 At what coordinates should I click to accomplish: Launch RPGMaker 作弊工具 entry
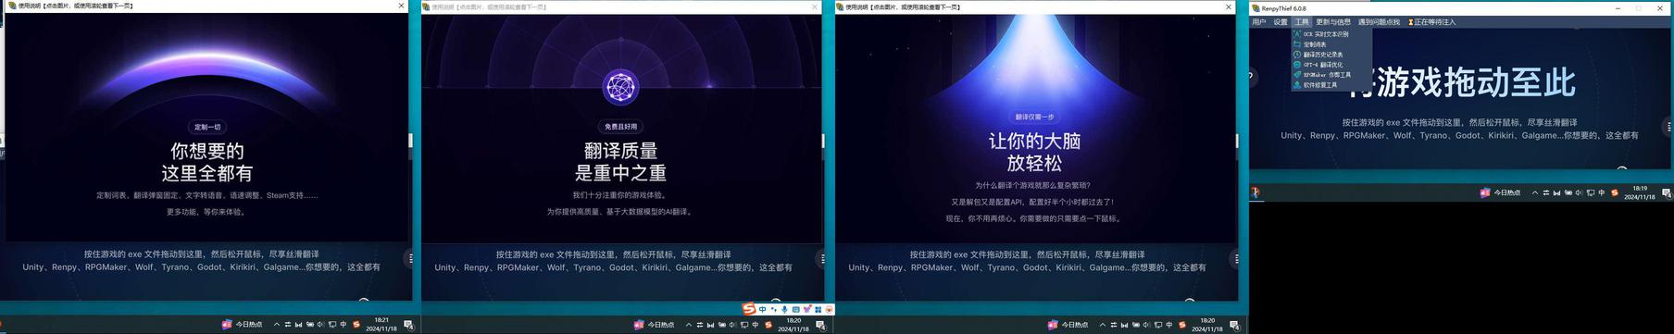pos(1326,75)
